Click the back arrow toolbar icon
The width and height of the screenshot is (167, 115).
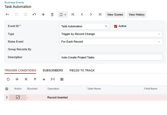pyautogui.click(x=7, y=14)
